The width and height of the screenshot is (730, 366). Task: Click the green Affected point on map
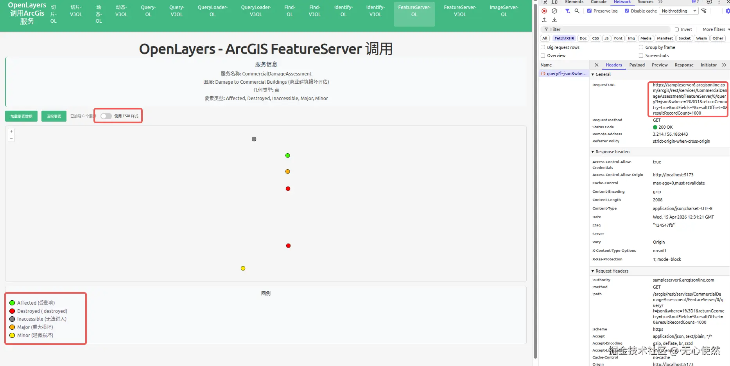tap(288, 156)
